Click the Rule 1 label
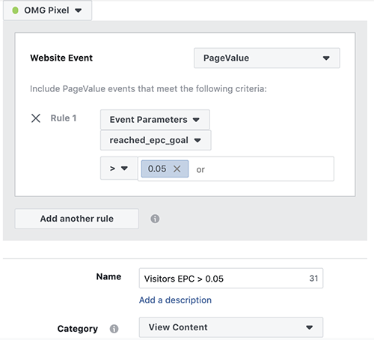374x340 pixels. pos(64,118)
